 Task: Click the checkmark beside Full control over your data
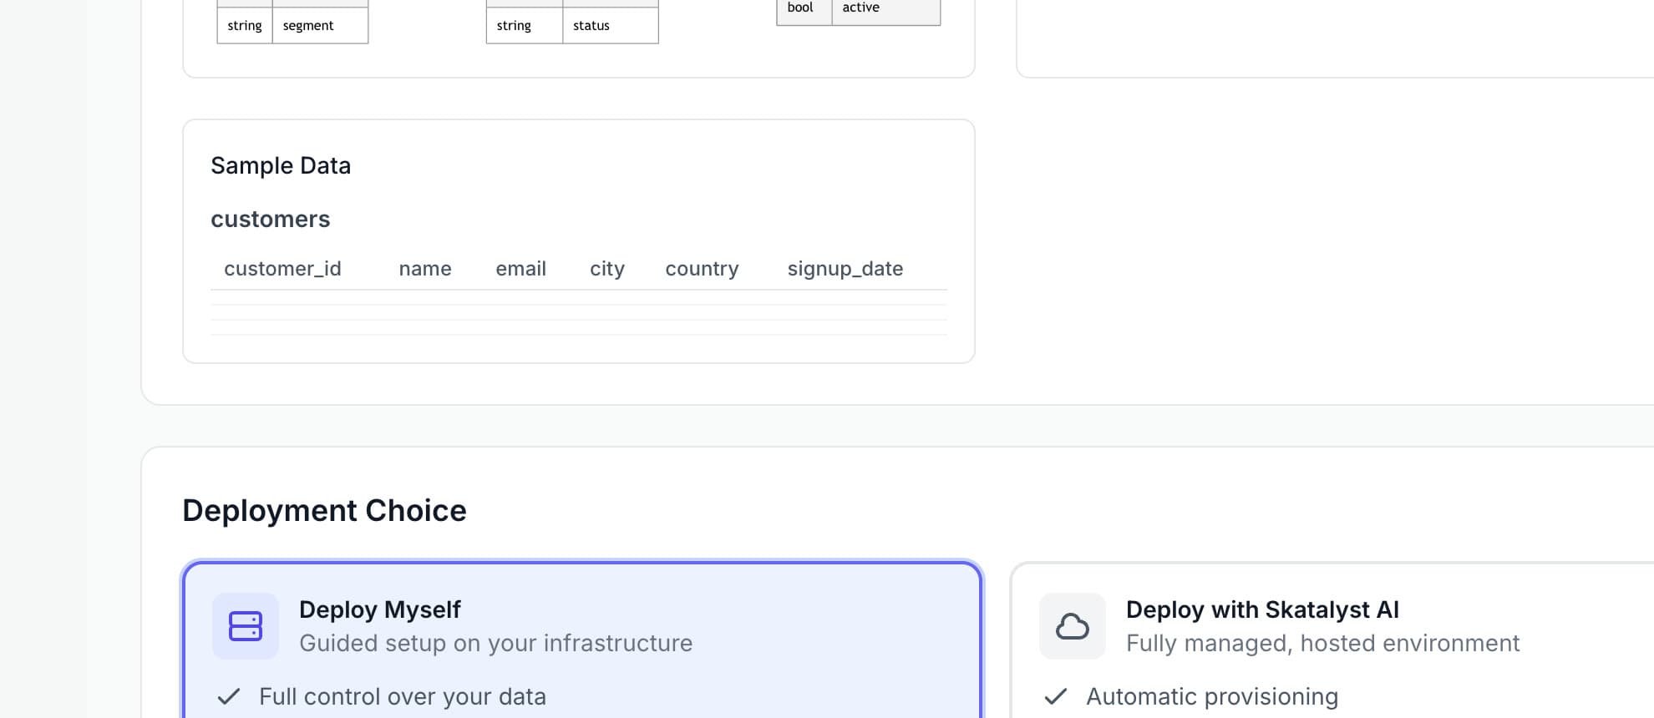coord(229,696)
